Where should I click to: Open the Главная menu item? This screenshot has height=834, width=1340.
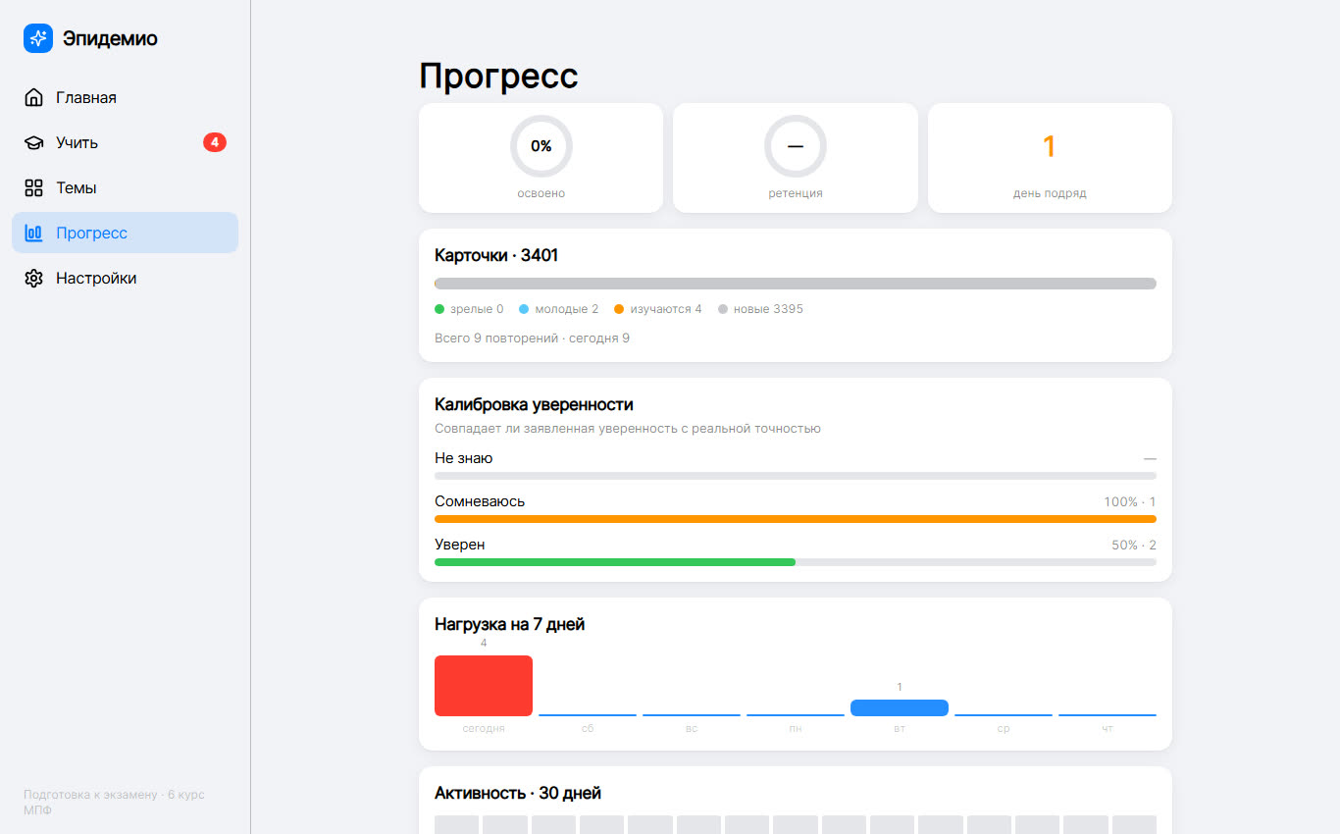pyautogui.click(x=126, y=98)
